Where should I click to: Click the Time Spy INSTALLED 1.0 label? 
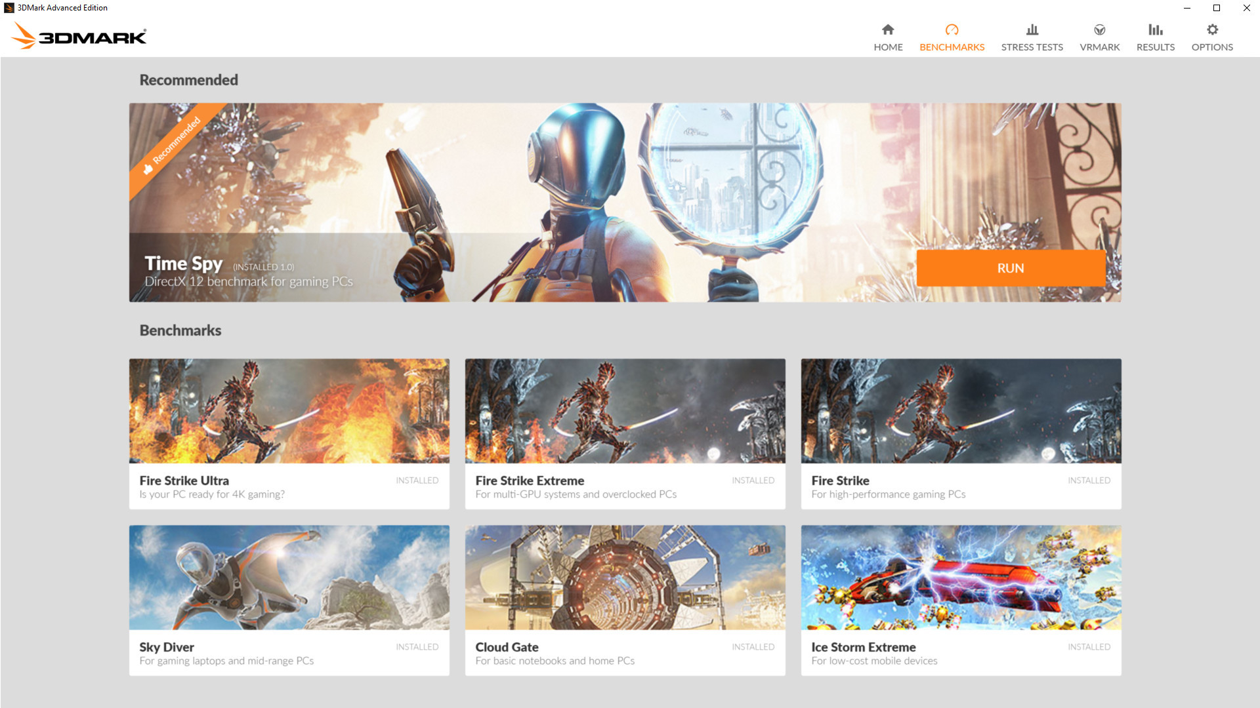pyautogui.click(x=264, y=267)
